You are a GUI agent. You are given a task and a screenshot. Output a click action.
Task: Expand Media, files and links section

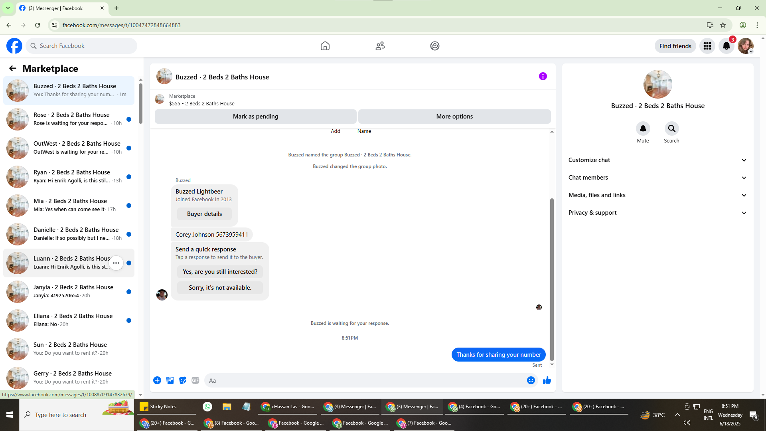tap(657, 195)
